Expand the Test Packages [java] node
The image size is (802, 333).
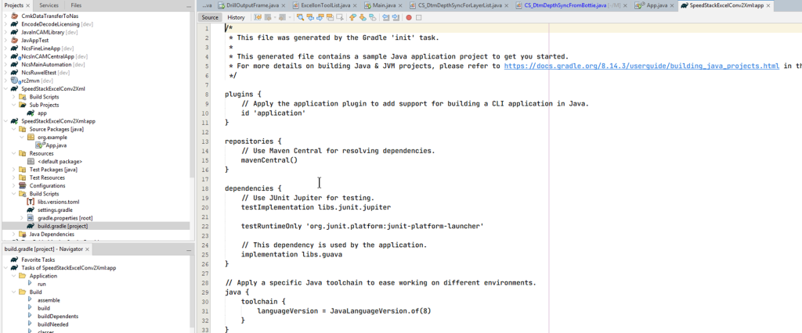click(13, 169)
